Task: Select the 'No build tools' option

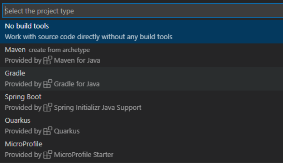Action: (x=141, y=31)
